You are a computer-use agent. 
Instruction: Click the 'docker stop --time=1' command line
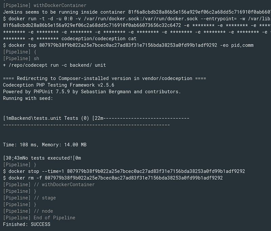[124, 171]
